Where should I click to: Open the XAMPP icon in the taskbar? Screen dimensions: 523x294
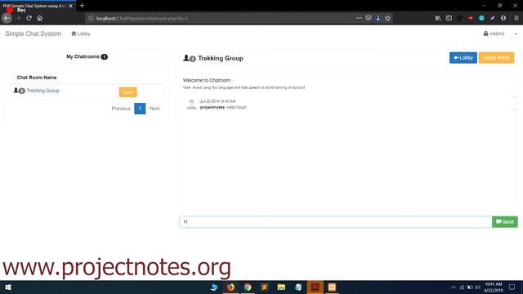click(x=332, y=287)
